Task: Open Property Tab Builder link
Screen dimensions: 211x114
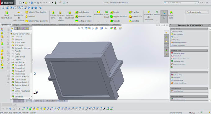Action: (178, 53)
